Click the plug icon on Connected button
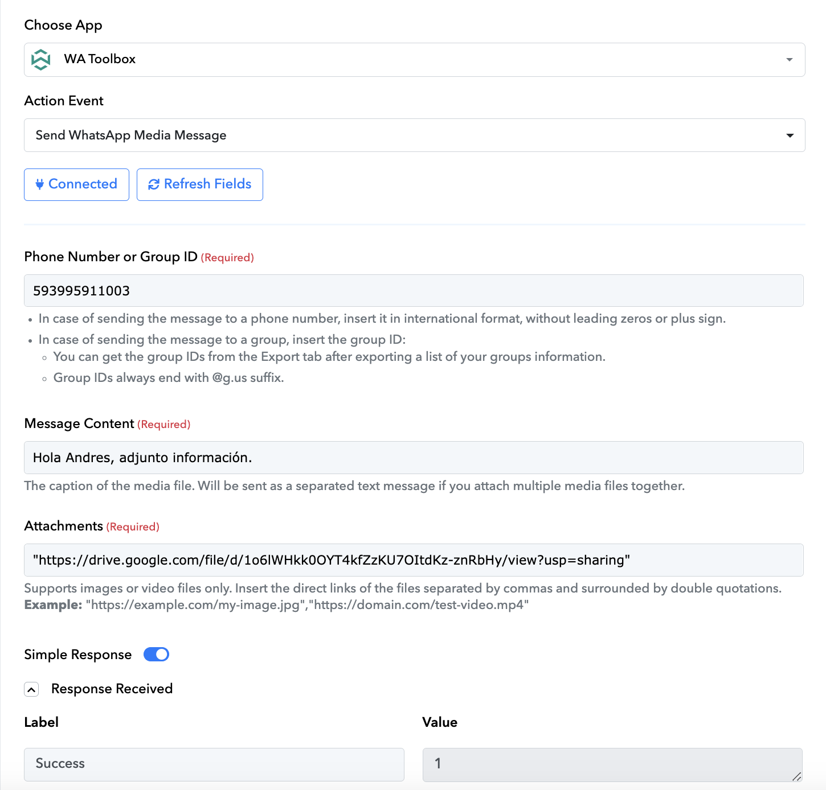The width and height of the screenshot is (826, 790). point(40,184)
